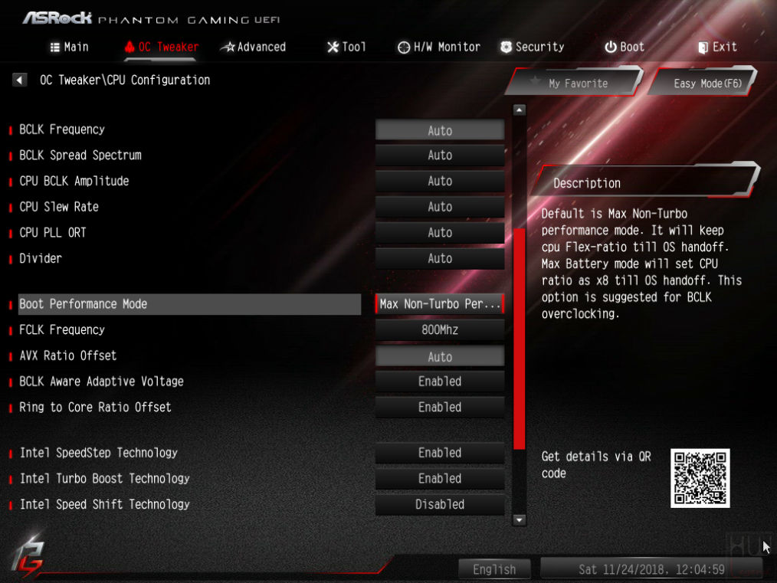Toggle BCLK Aware Adaptive Voltage setting
The width and height of the screenshot is (777, 583).
tap(440, 381)
